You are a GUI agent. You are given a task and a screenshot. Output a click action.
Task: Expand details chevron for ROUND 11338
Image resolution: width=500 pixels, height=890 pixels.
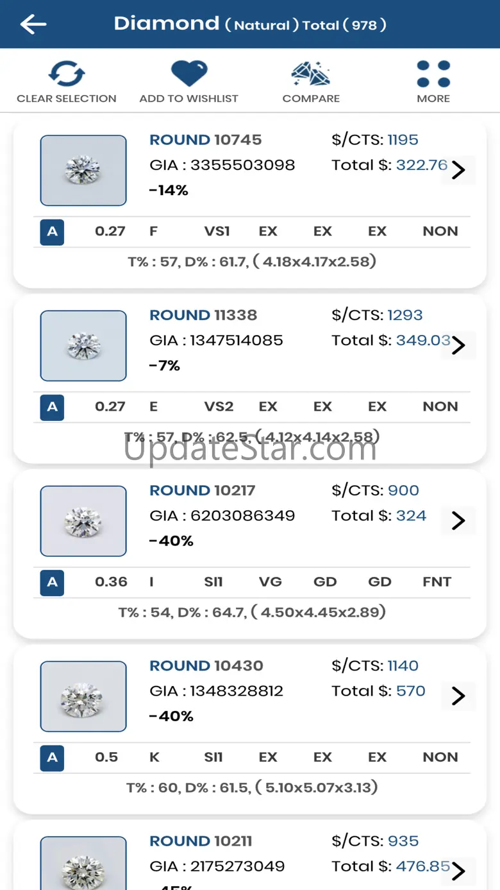tap(458, 345)
